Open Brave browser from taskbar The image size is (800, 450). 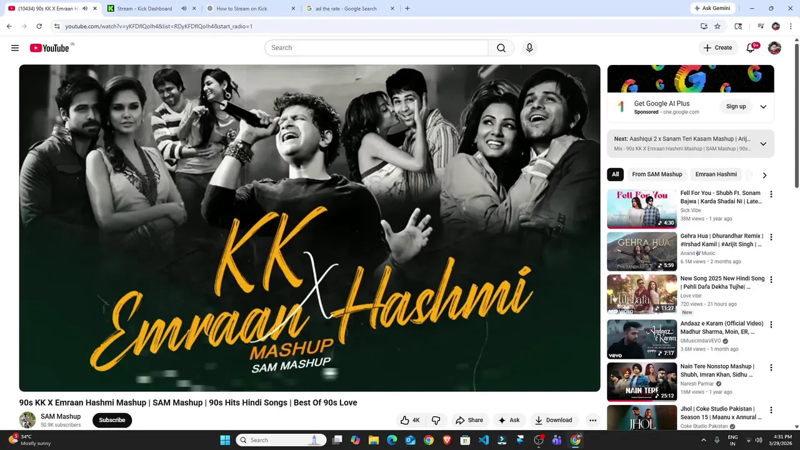(447, 440)
